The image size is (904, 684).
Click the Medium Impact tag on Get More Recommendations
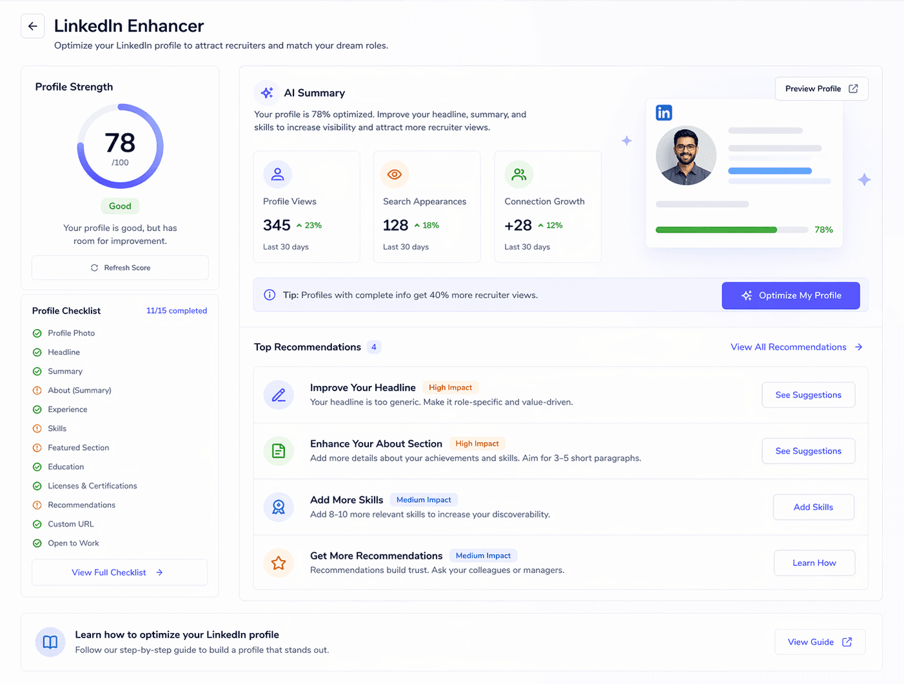point(483,556)
